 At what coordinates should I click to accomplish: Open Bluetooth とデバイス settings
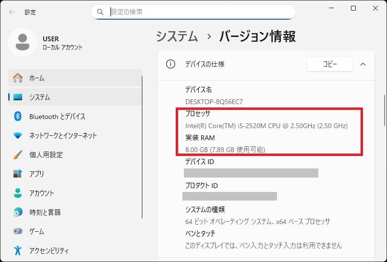[75, 116]
